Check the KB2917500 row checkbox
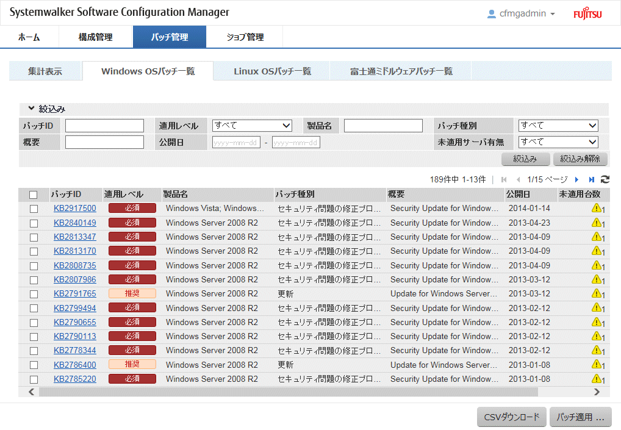621x430 pixels. [x=34, y=209]
